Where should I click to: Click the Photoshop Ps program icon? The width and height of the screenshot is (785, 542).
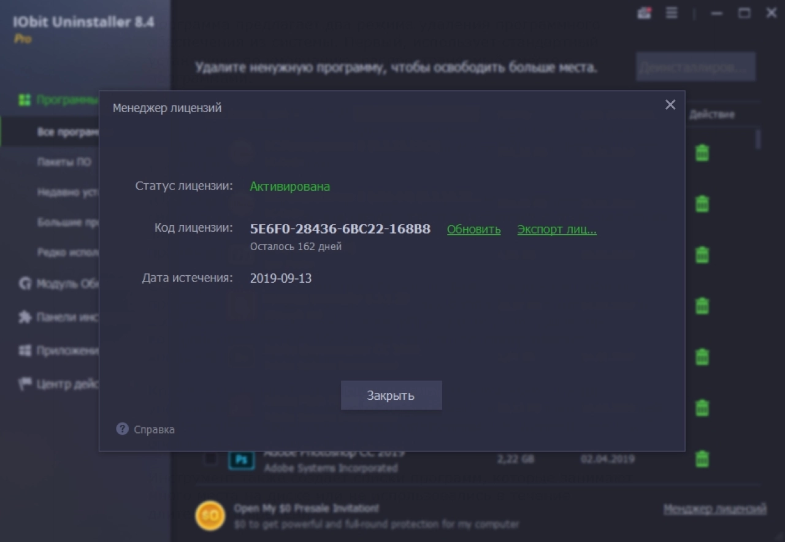[x=242, y=459]
